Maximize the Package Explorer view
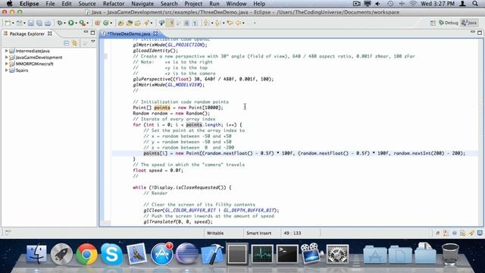Image resolution: width=485 pixels, height=273 pixels. pos(92,33)
